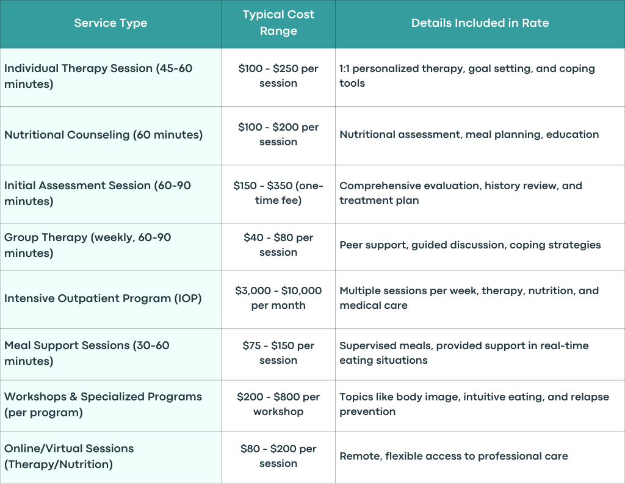This screenshot has width=625, height=484.
Task: Click the $75 - $150 per session cell
Action: coord(278,355)
